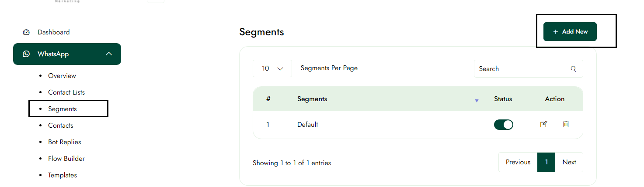Toggle the Default segment status switch
The image size is (644, 187).
[503, 125]
